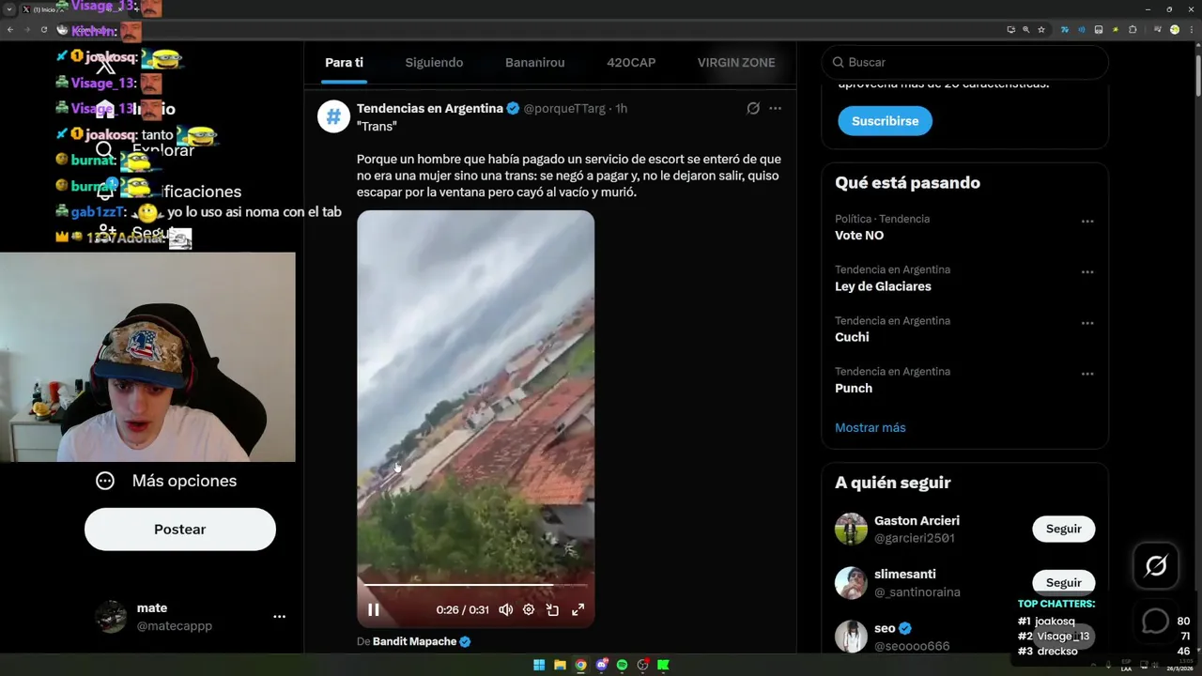The image size is (1202, 676).
Task: Bookmark page with the star icon
Action: tap(1041, 30)
